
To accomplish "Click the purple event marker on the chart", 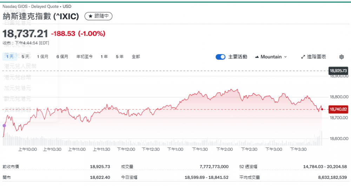I will pyautogui.click(x=4, y=126).
